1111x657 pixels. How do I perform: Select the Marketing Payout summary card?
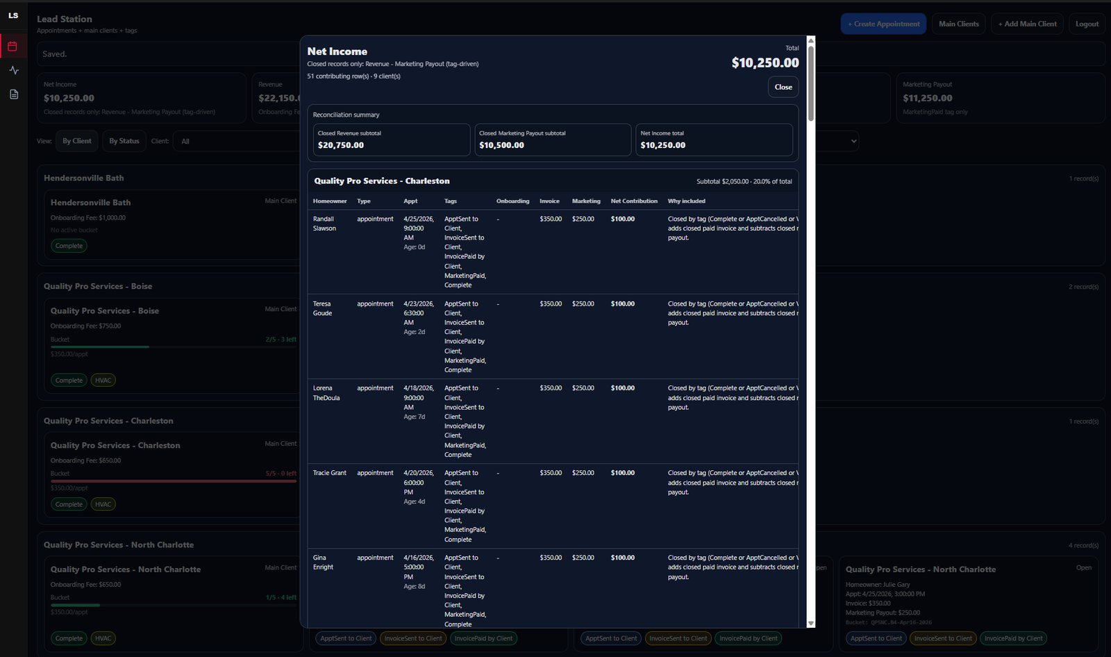pyautogui.click(x=1000, y=98)
